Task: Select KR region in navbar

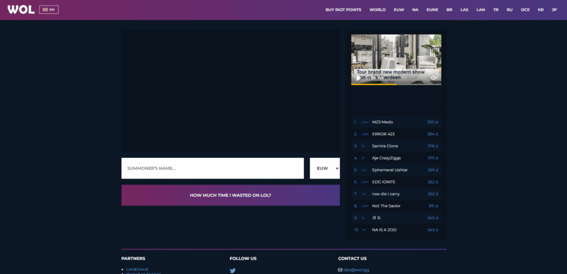Action: click(x=540, y=10)
